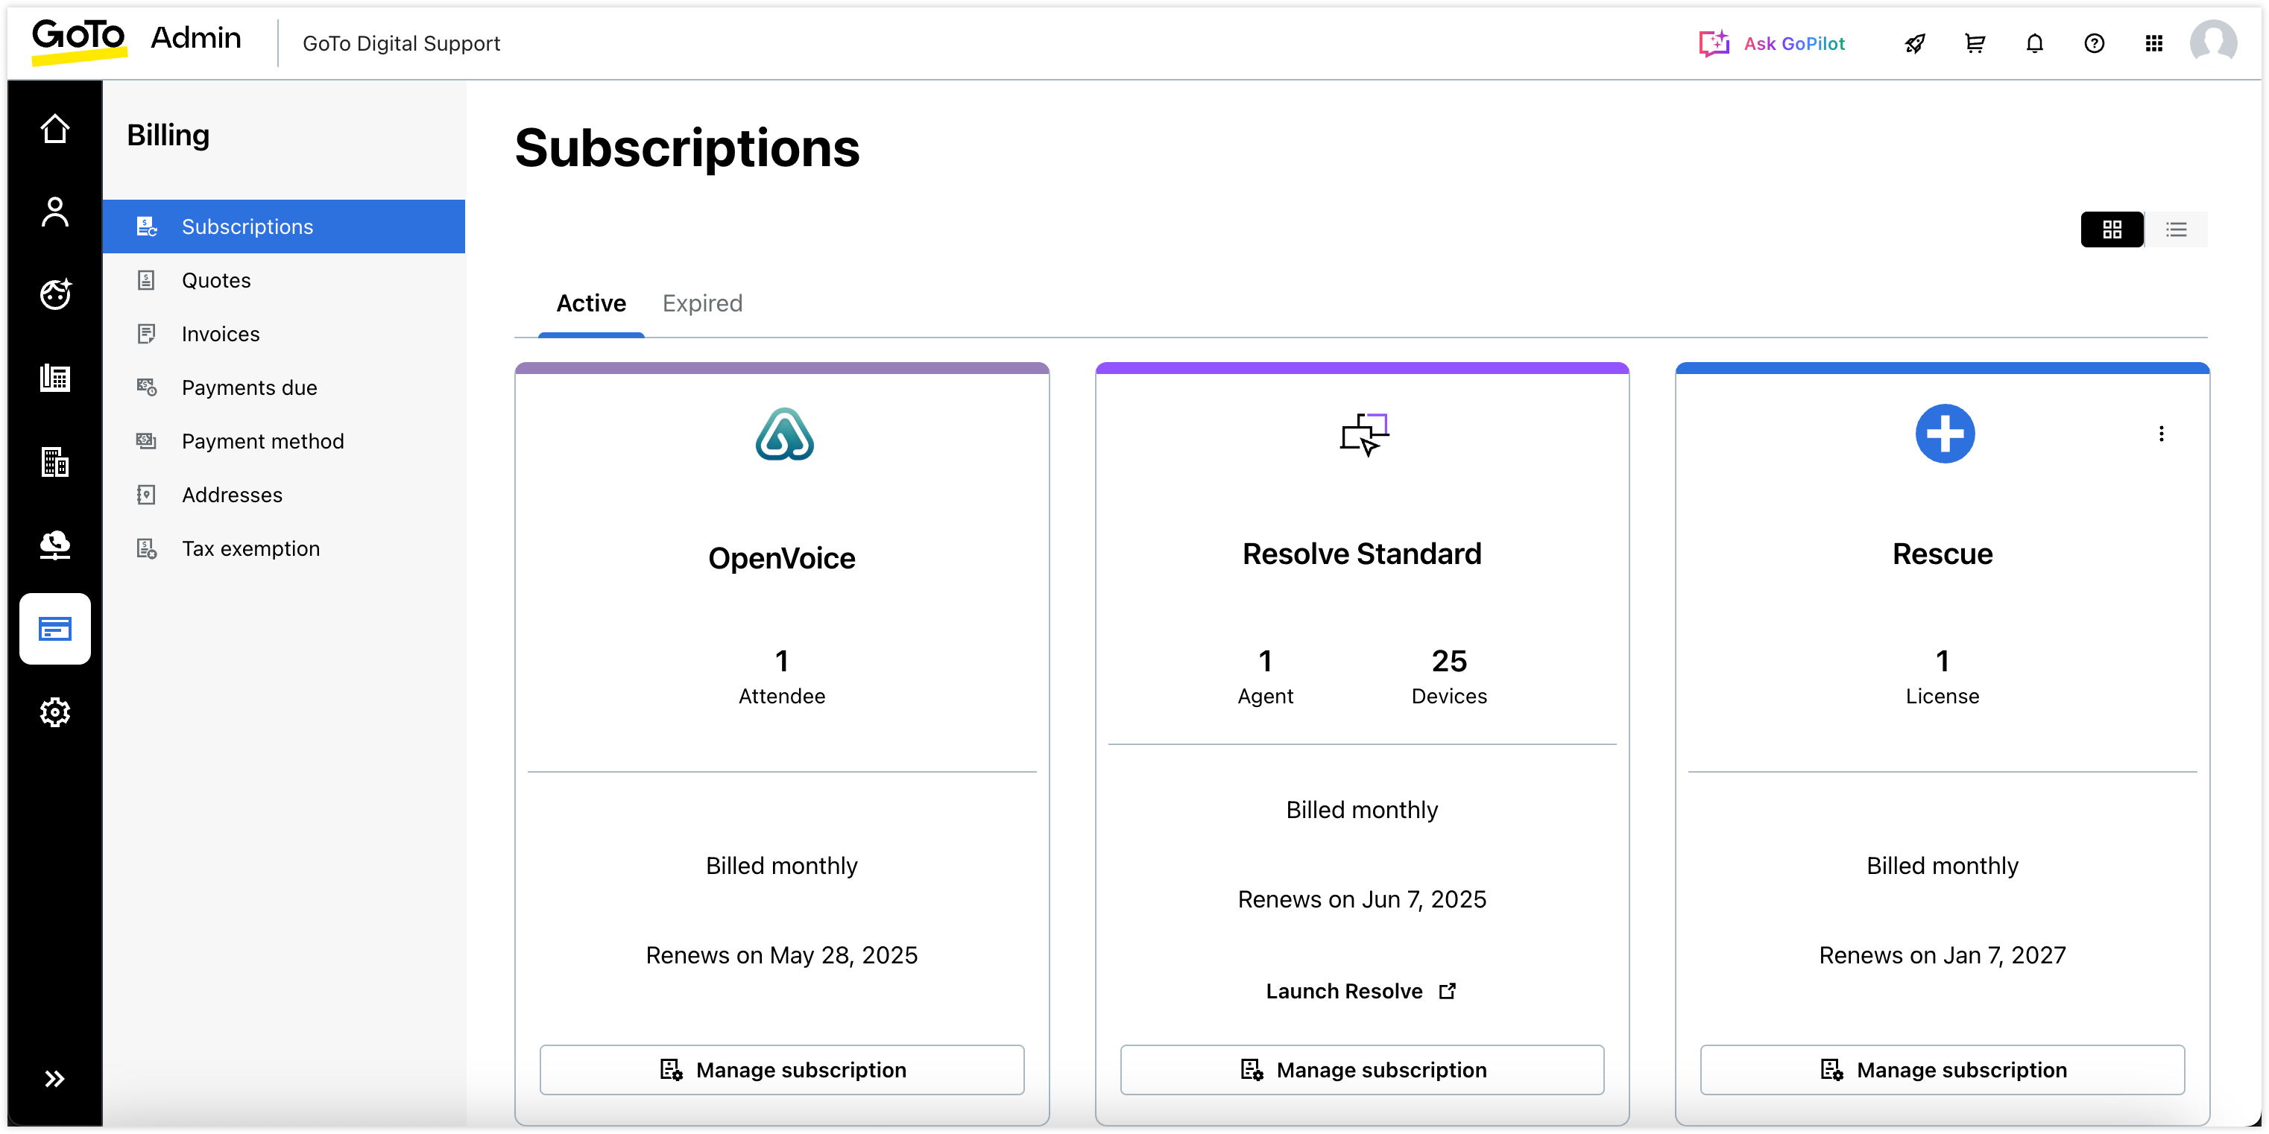Screen dimensions: 2269x1134
Task: Expand the left navigation sidebar
Action: (x=54, y=1079)
